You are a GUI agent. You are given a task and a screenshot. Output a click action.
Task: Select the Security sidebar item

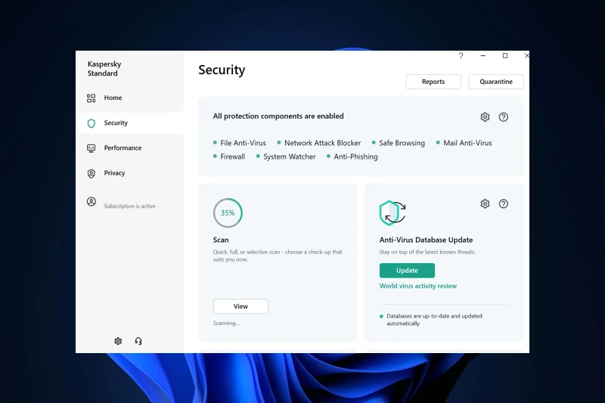(131, 123)
